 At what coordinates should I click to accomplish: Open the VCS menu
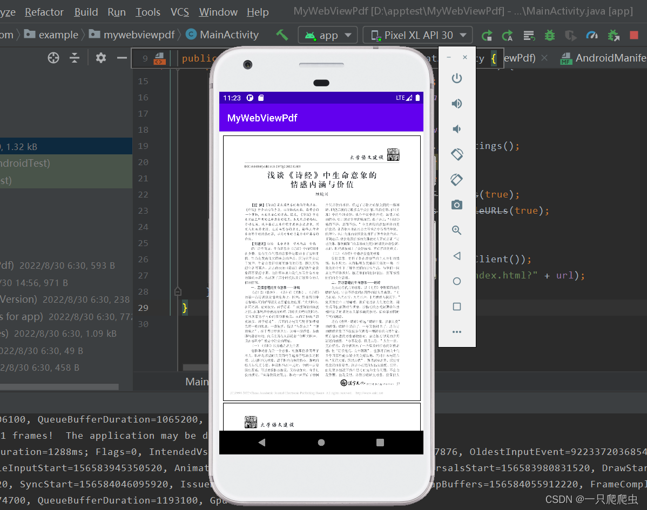pyautogui.click(x=179, y=12)
